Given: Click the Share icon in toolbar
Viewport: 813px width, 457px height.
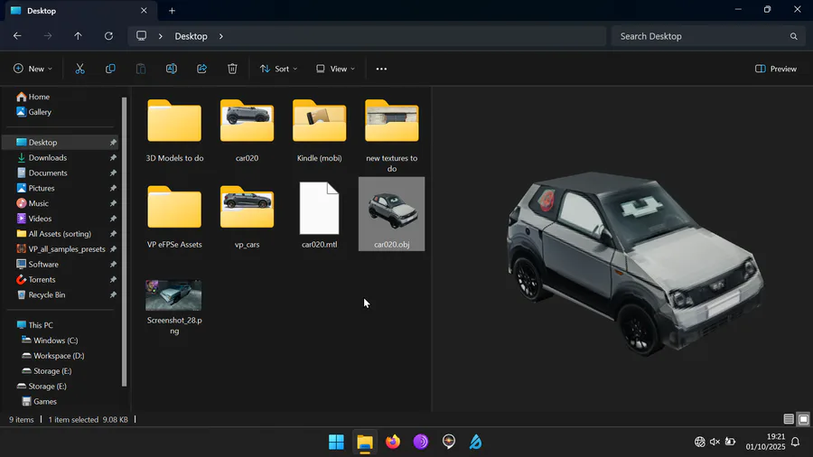Looking at the screenshot, I should click(201, 69).
